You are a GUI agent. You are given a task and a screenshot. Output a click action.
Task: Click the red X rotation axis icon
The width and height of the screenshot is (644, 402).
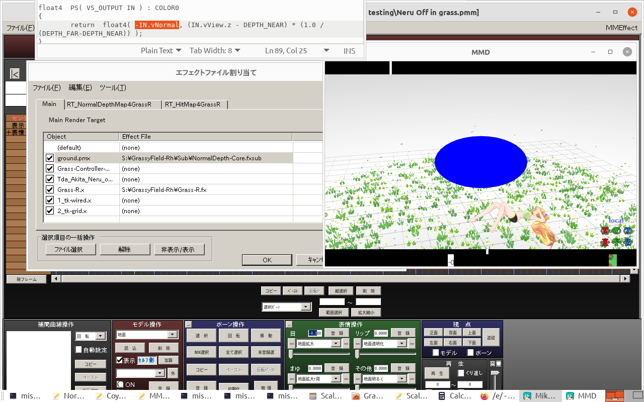[605, 231]
